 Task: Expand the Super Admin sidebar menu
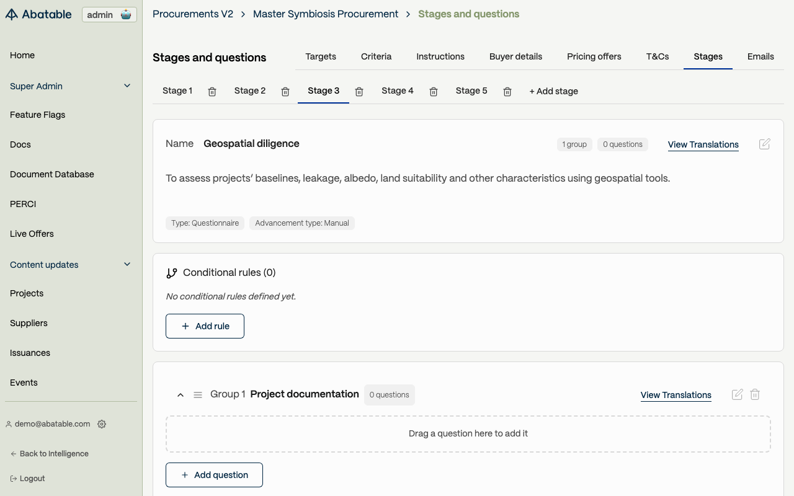pos(127,86)
